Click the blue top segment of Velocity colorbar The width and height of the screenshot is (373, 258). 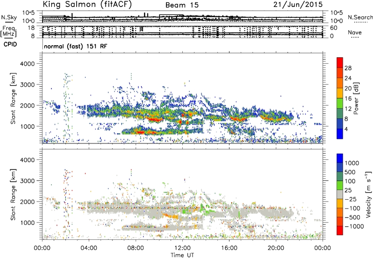pos(340,158)
